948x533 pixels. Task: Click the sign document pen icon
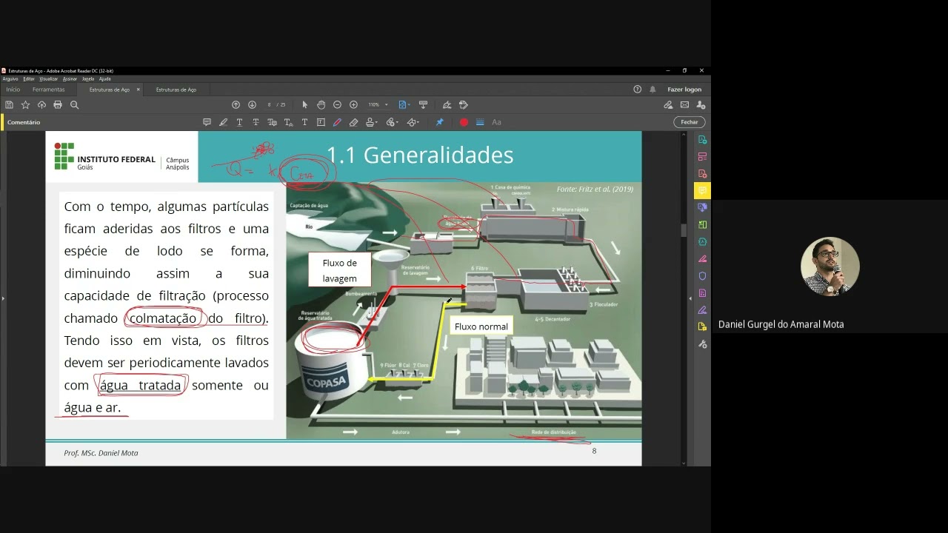point(447,105)
